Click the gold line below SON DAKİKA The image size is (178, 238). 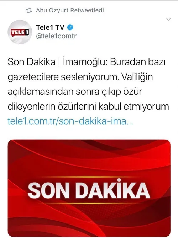point(89,204)
